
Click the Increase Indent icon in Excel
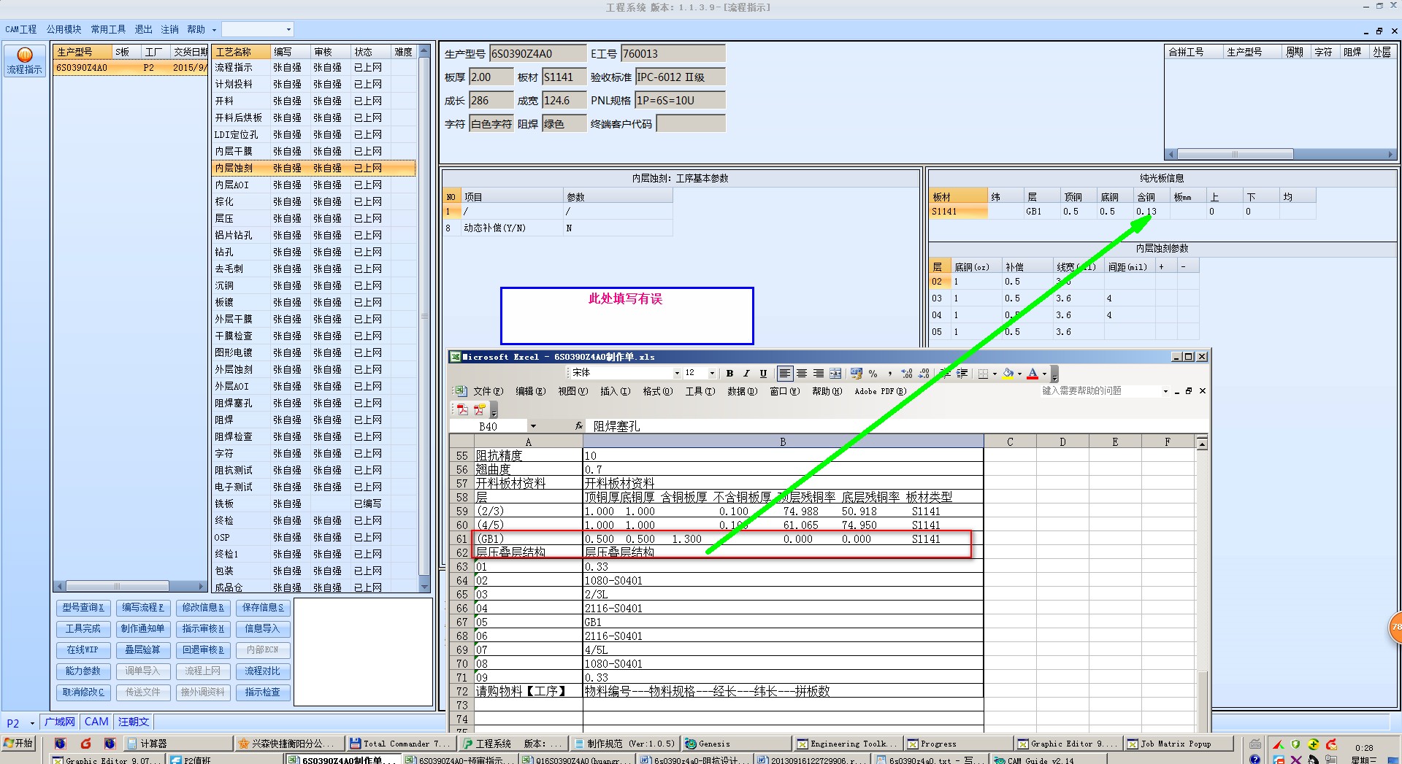coord(962,374)
